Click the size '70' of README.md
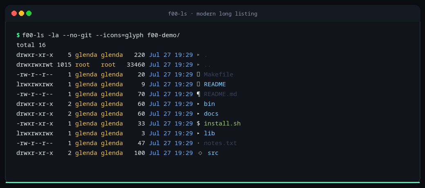The image size is (425, 188). tap(141, 94)
